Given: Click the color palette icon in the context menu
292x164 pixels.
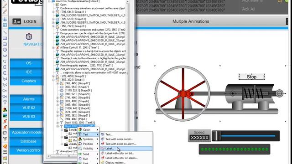Looking at the screenshot, I should (80, 129).
